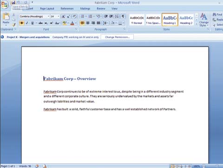Undo the last action
Viewport: 223px width, 168px height.
pos(19,2)
